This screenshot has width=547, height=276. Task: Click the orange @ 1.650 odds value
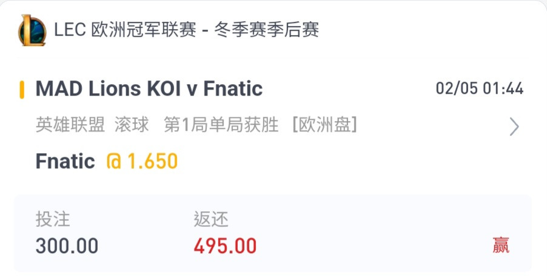[143, 162]
